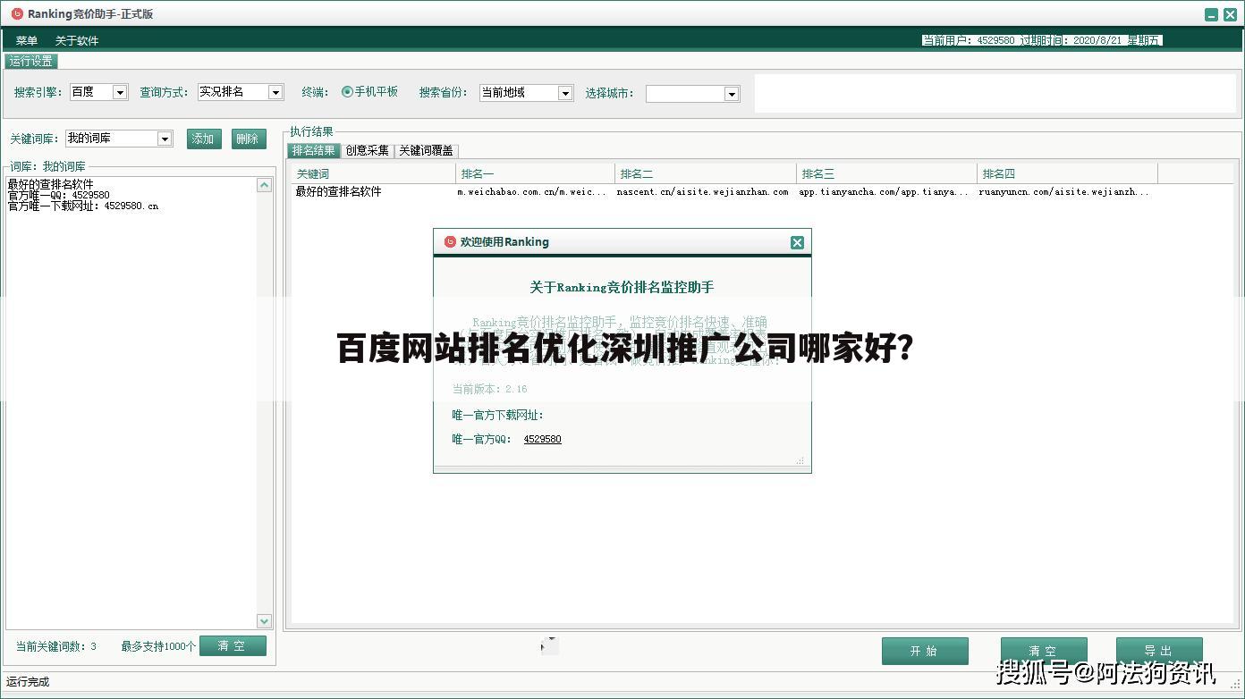This screenshot has height=699, width=1245.
Task: Click the m.weichabao.com.cn result cell
Action: 532,191
